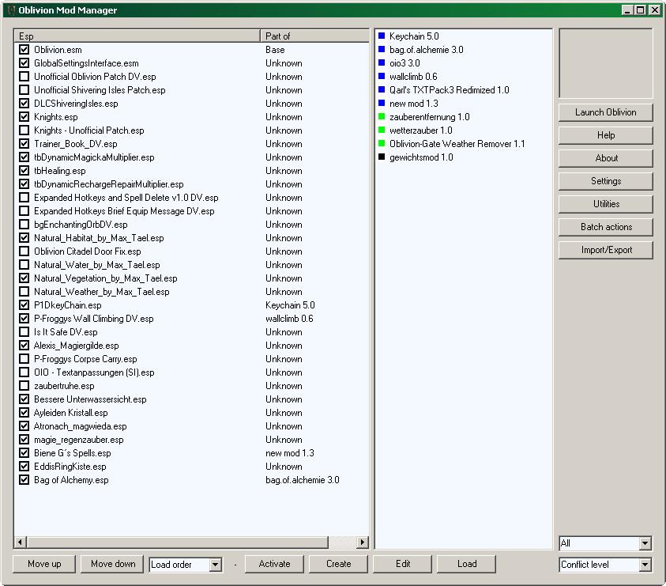666x586 pixels.
Task: Click blue square icon beside Keychain 5.0
Action: 382,36
